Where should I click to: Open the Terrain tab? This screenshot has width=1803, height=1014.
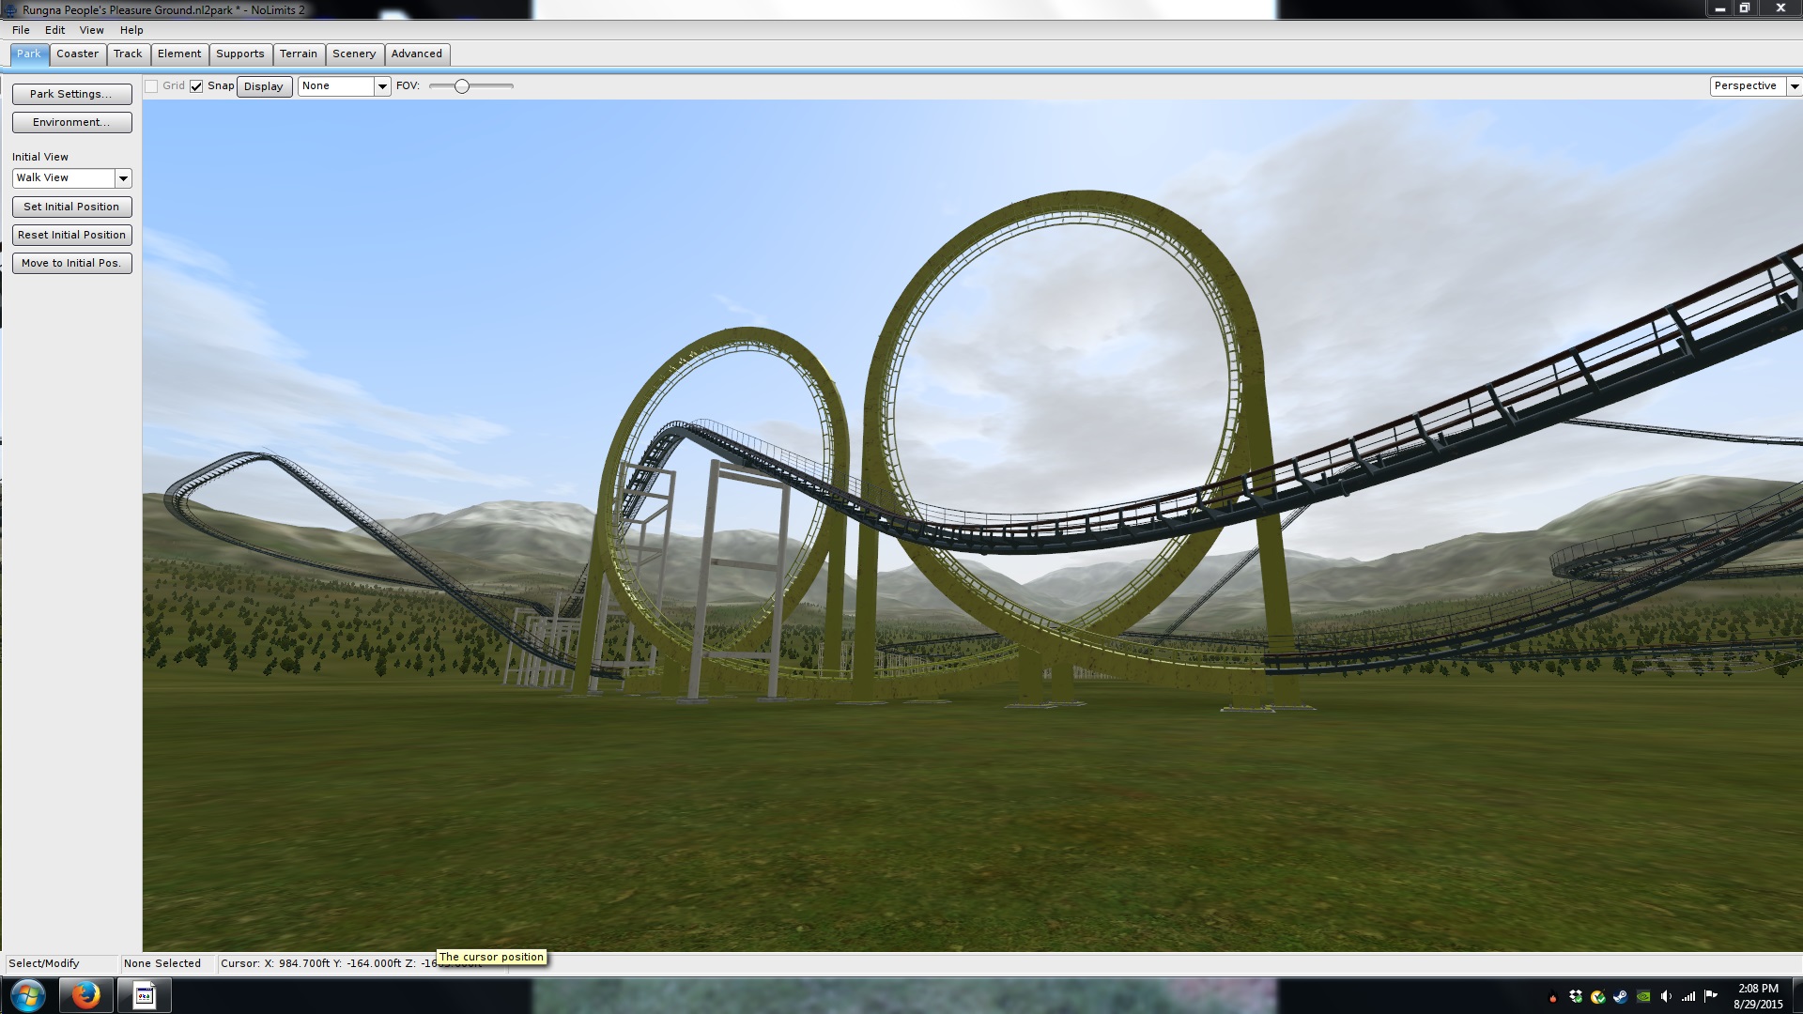point(298,54)
